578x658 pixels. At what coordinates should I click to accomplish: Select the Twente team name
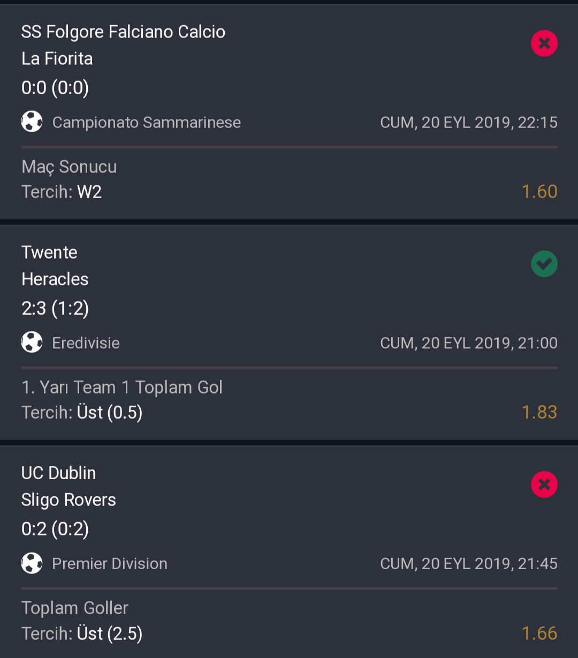49,252
